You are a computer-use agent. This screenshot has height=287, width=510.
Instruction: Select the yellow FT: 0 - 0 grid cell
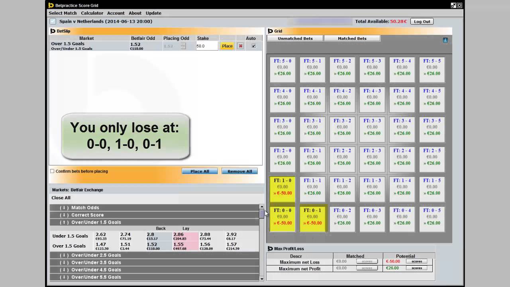pos(282,219)
